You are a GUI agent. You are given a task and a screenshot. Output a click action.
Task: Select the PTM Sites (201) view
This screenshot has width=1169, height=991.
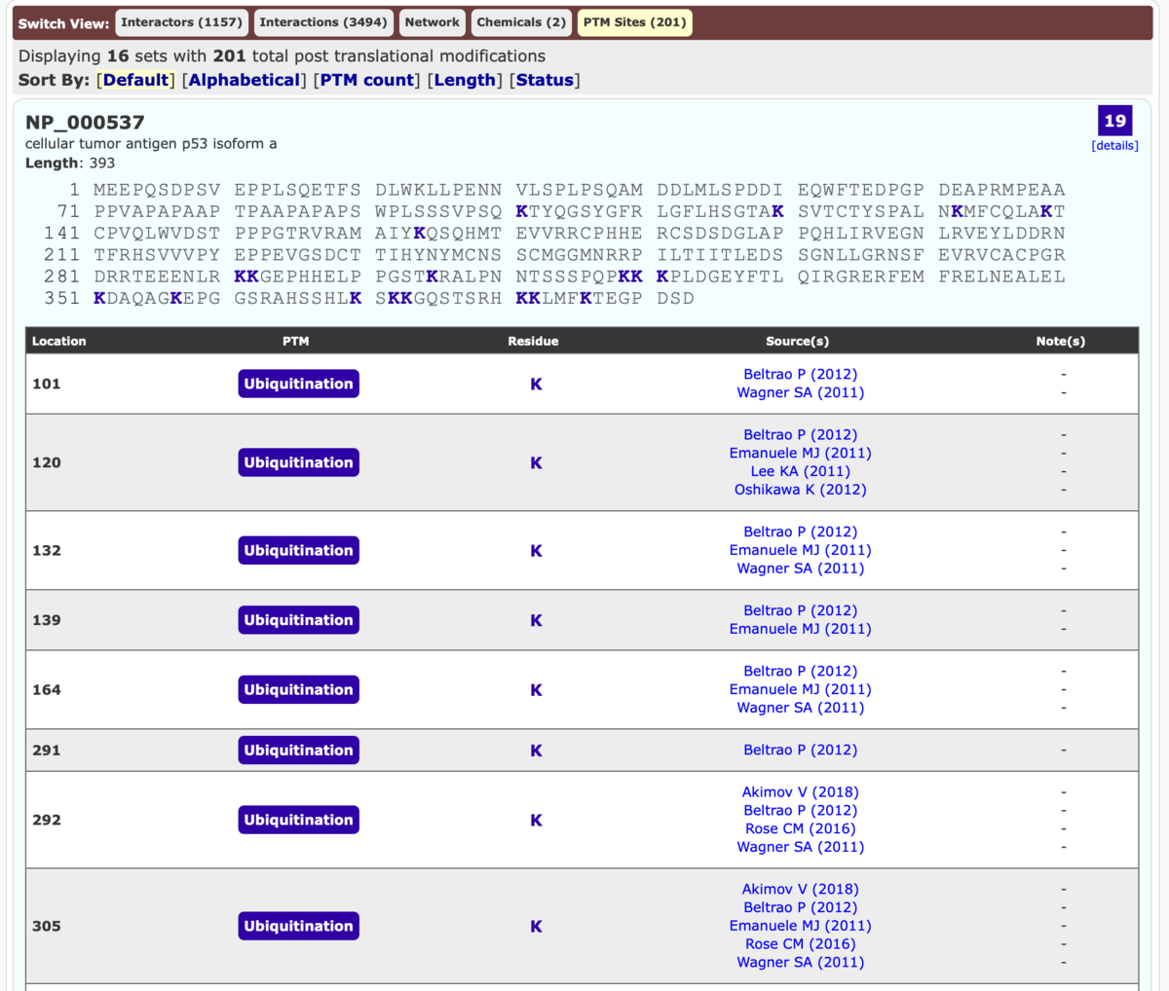[x=635, y=22]
